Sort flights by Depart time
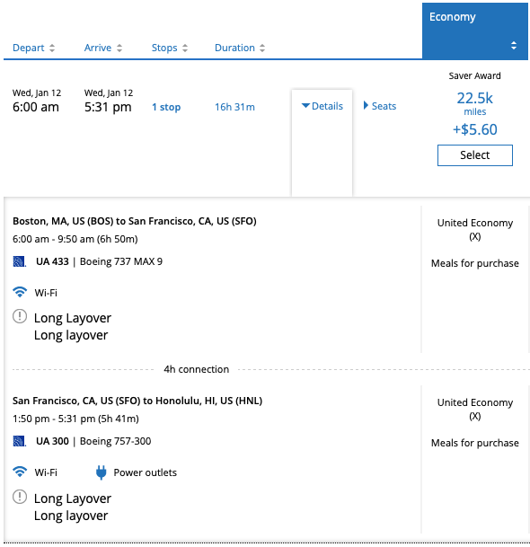Image resolution: width=530 pixels, height=547 pixels. pyautogui.click(x=33, y=48)
